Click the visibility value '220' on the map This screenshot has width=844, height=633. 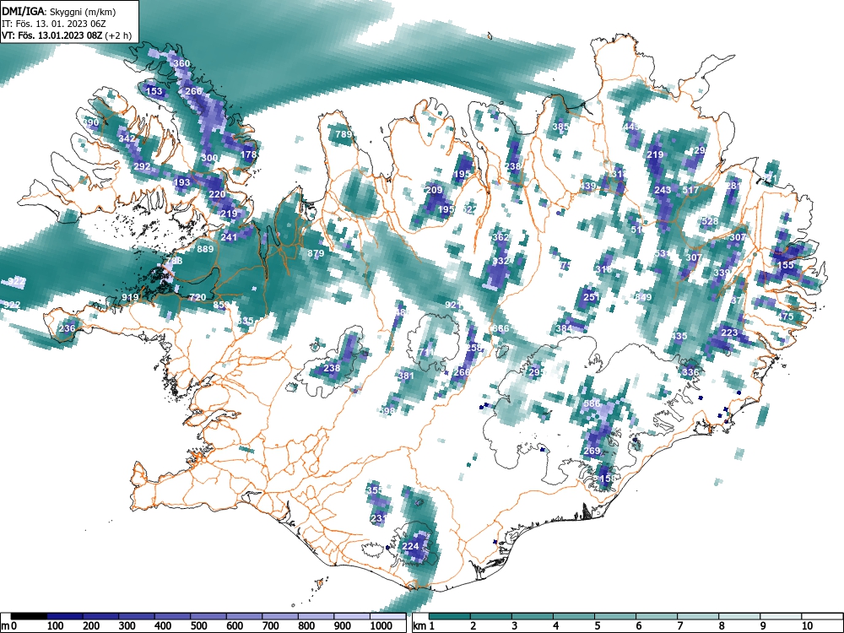click(x=217, y=195)
